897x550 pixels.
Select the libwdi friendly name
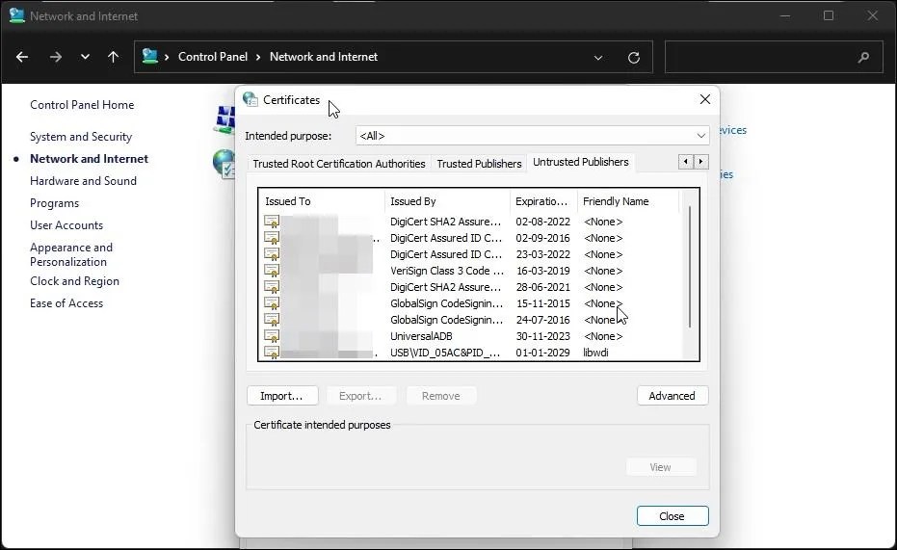(x=595, y=353)
